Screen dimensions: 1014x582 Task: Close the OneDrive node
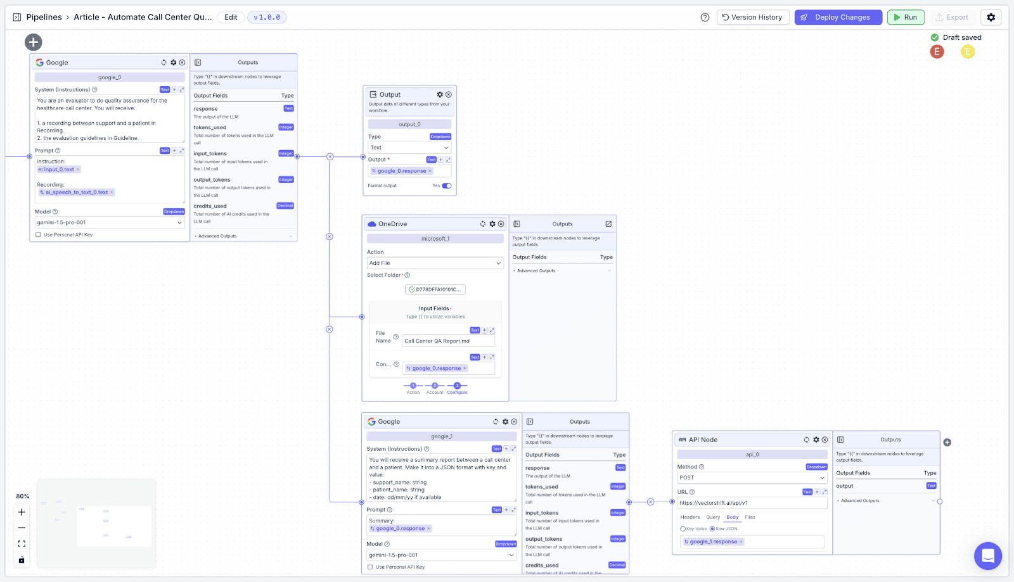[501, 224]
